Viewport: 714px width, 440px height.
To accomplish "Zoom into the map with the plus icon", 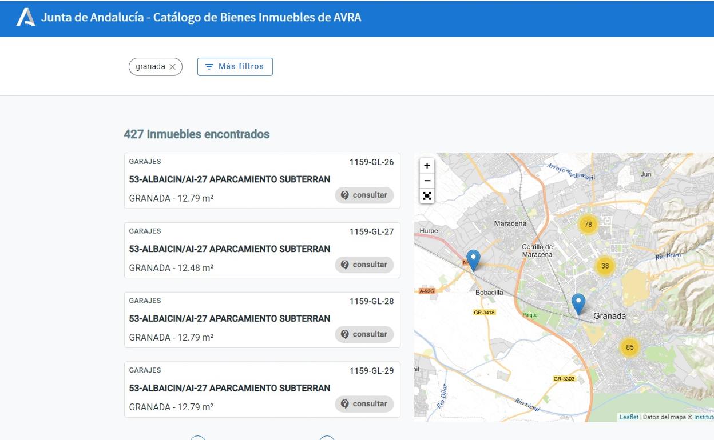I will pos(427,165).
